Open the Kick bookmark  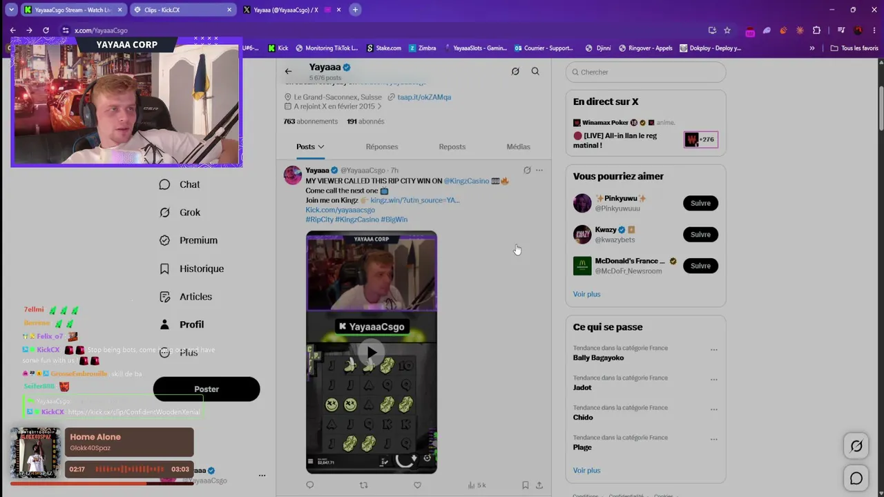tap(278, 48)
